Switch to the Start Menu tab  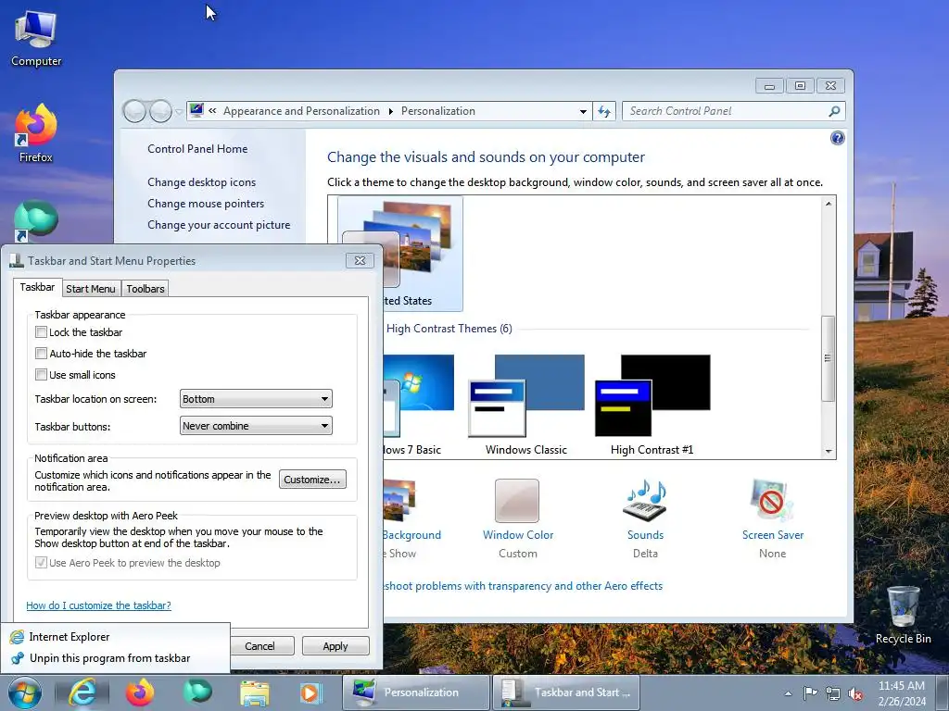click(91, 289)
